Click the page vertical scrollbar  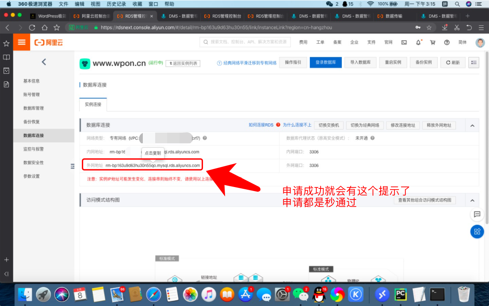pyautogui.click(x=486, y=137)
